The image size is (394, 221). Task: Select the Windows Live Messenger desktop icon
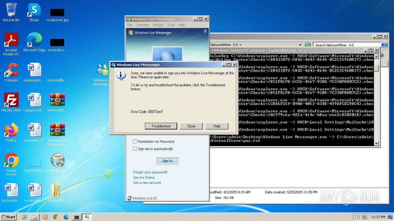pyautogui.click(x=102, y=75)
